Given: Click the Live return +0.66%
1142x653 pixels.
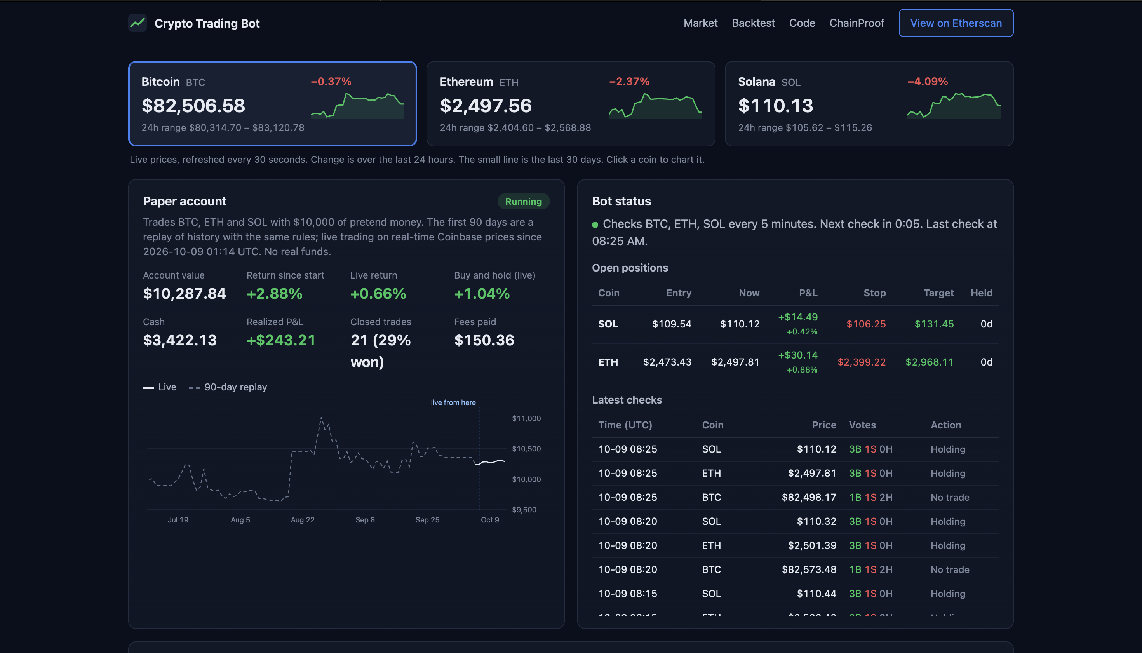Looking at the screenshot, I should click(378, 294).
